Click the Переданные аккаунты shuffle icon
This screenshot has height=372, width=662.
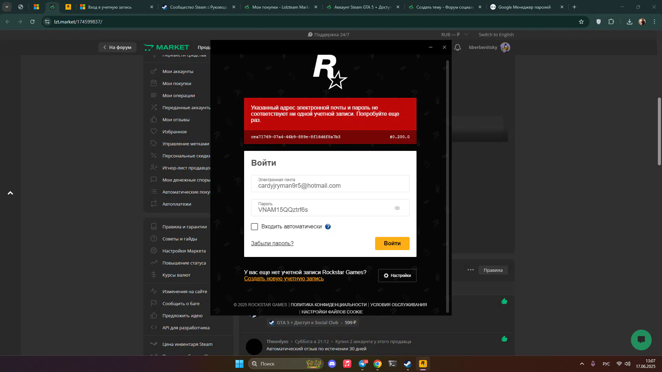[x=154, y=107]
